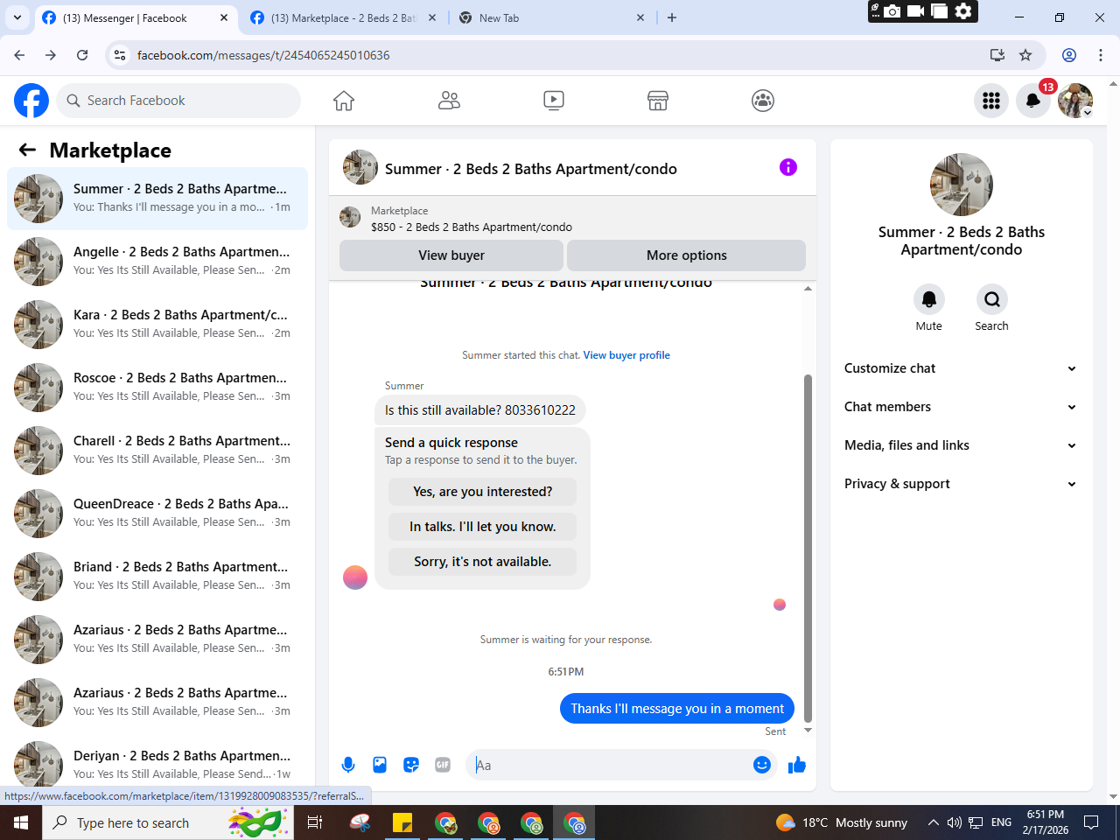Switch to the New Tab tab
The image size is (1120, 840).
coord(552,17)
